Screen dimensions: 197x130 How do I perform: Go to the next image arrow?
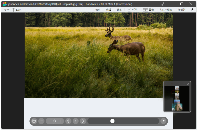[x=83, y=121]
